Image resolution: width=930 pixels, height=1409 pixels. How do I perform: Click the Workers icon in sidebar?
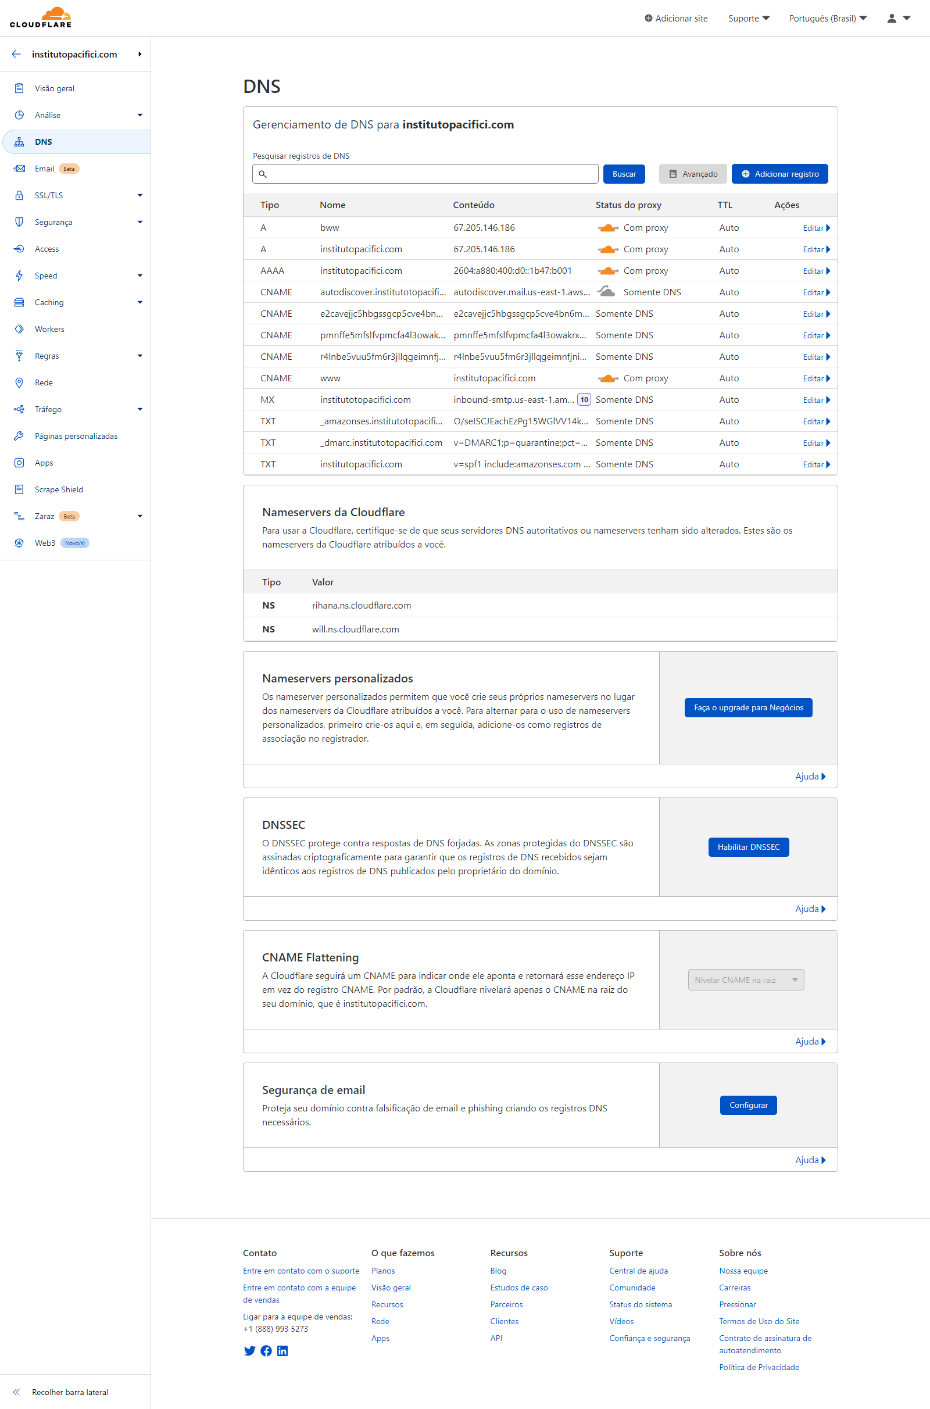click(x=19, y=329)
